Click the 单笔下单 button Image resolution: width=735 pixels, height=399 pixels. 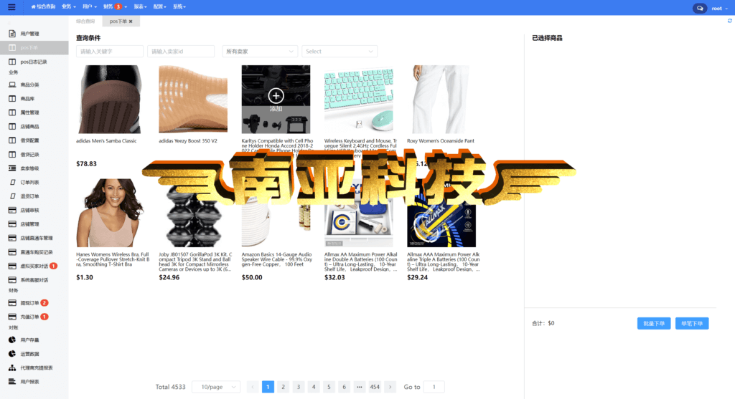692,323
